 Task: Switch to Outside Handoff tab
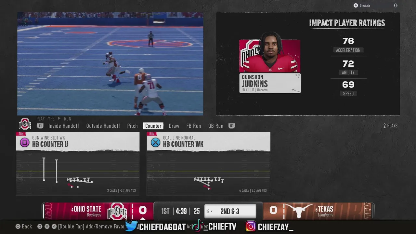pyautogui.click(x=103, y=126)
